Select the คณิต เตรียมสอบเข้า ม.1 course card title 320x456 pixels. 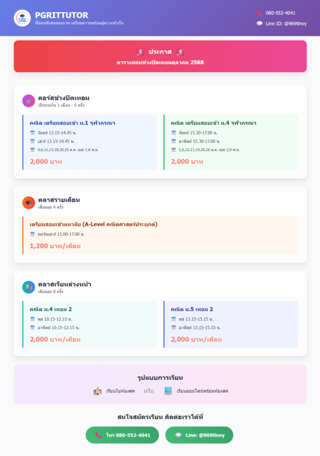(x=73, y=122)
